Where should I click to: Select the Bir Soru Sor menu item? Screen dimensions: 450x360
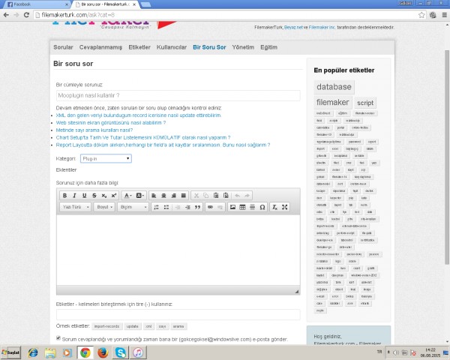click(209, 47)
